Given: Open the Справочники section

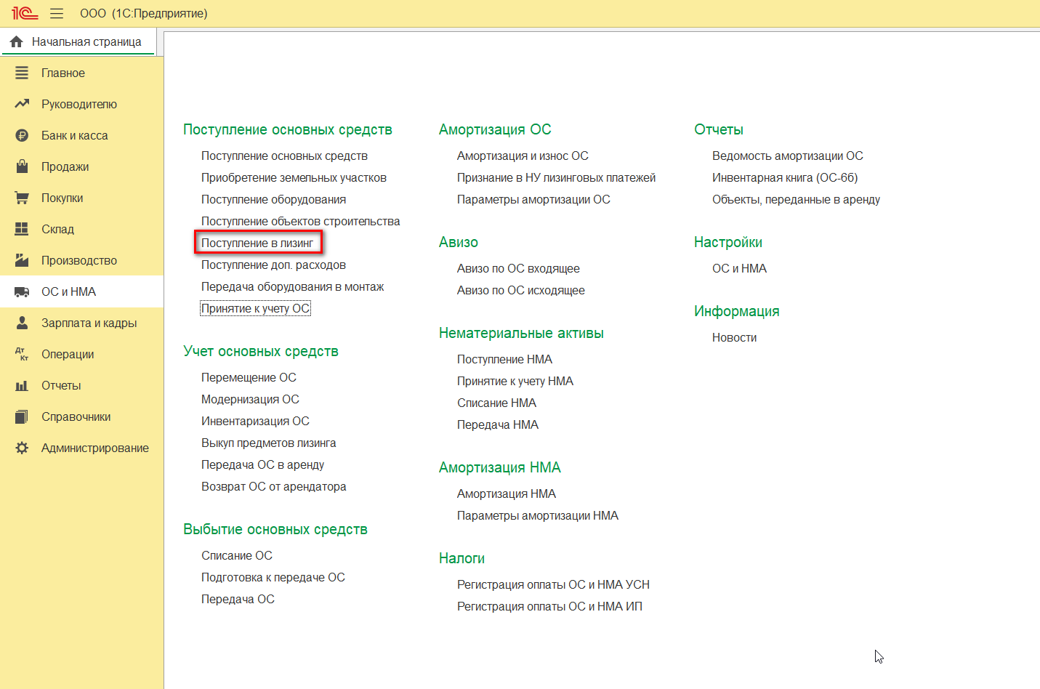Looking at the screenshot, I should pos(76,416).
